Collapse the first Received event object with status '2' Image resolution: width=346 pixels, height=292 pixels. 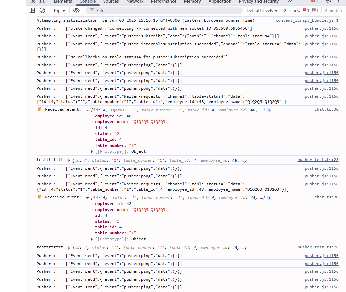88,110
